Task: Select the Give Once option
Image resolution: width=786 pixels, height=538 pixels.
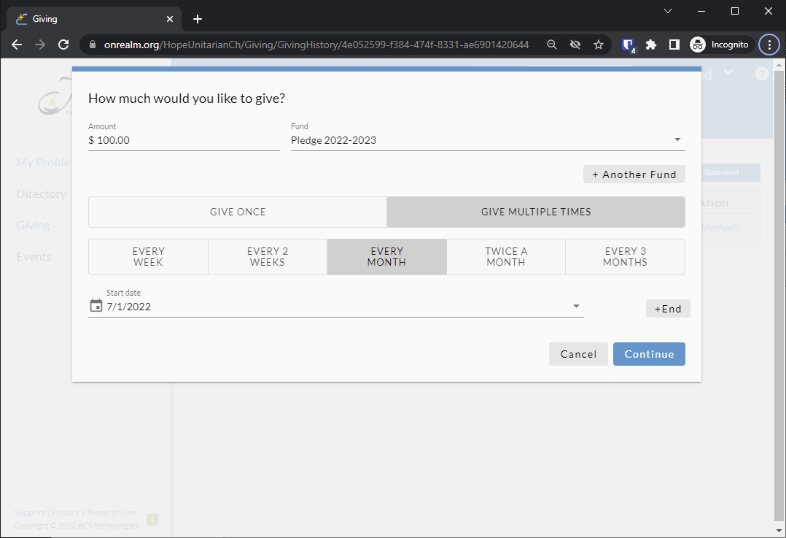Action: click(238, 212)
